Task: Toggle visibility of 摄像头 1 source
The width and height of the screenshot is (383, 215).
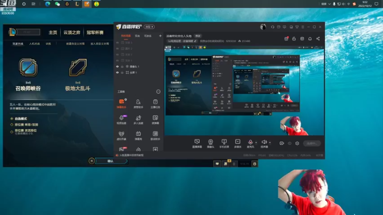Action: point(117,66)
